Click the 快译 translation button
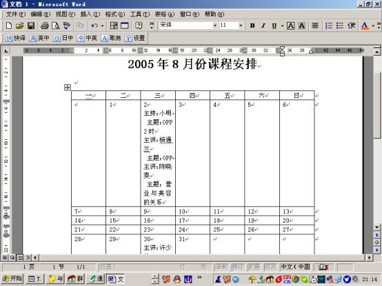382x286 pixels. (15, 38)
